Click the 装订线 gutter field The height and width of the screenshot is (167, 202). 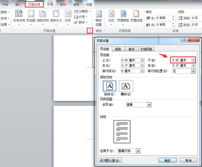131,71
